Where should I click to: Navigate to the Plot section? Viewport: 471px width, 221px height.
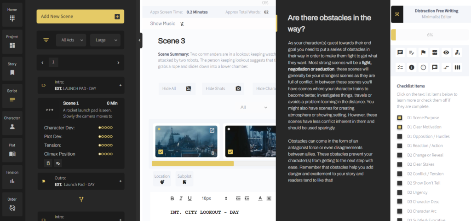[x=12, y=149]
